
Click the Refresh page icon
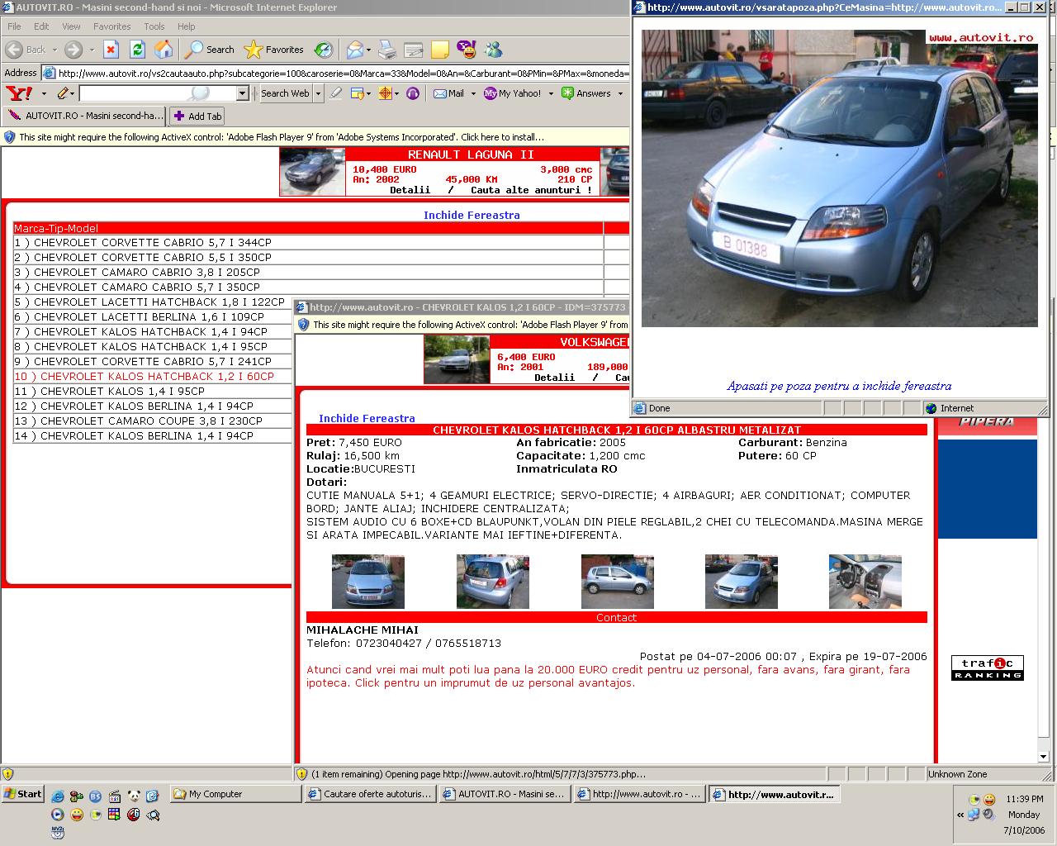coord(137,50)
